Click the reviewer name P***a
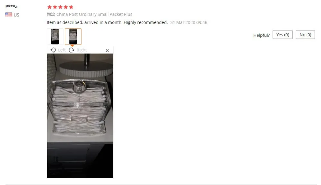Screen dimensions: 321x185 [x=12, y=6]
